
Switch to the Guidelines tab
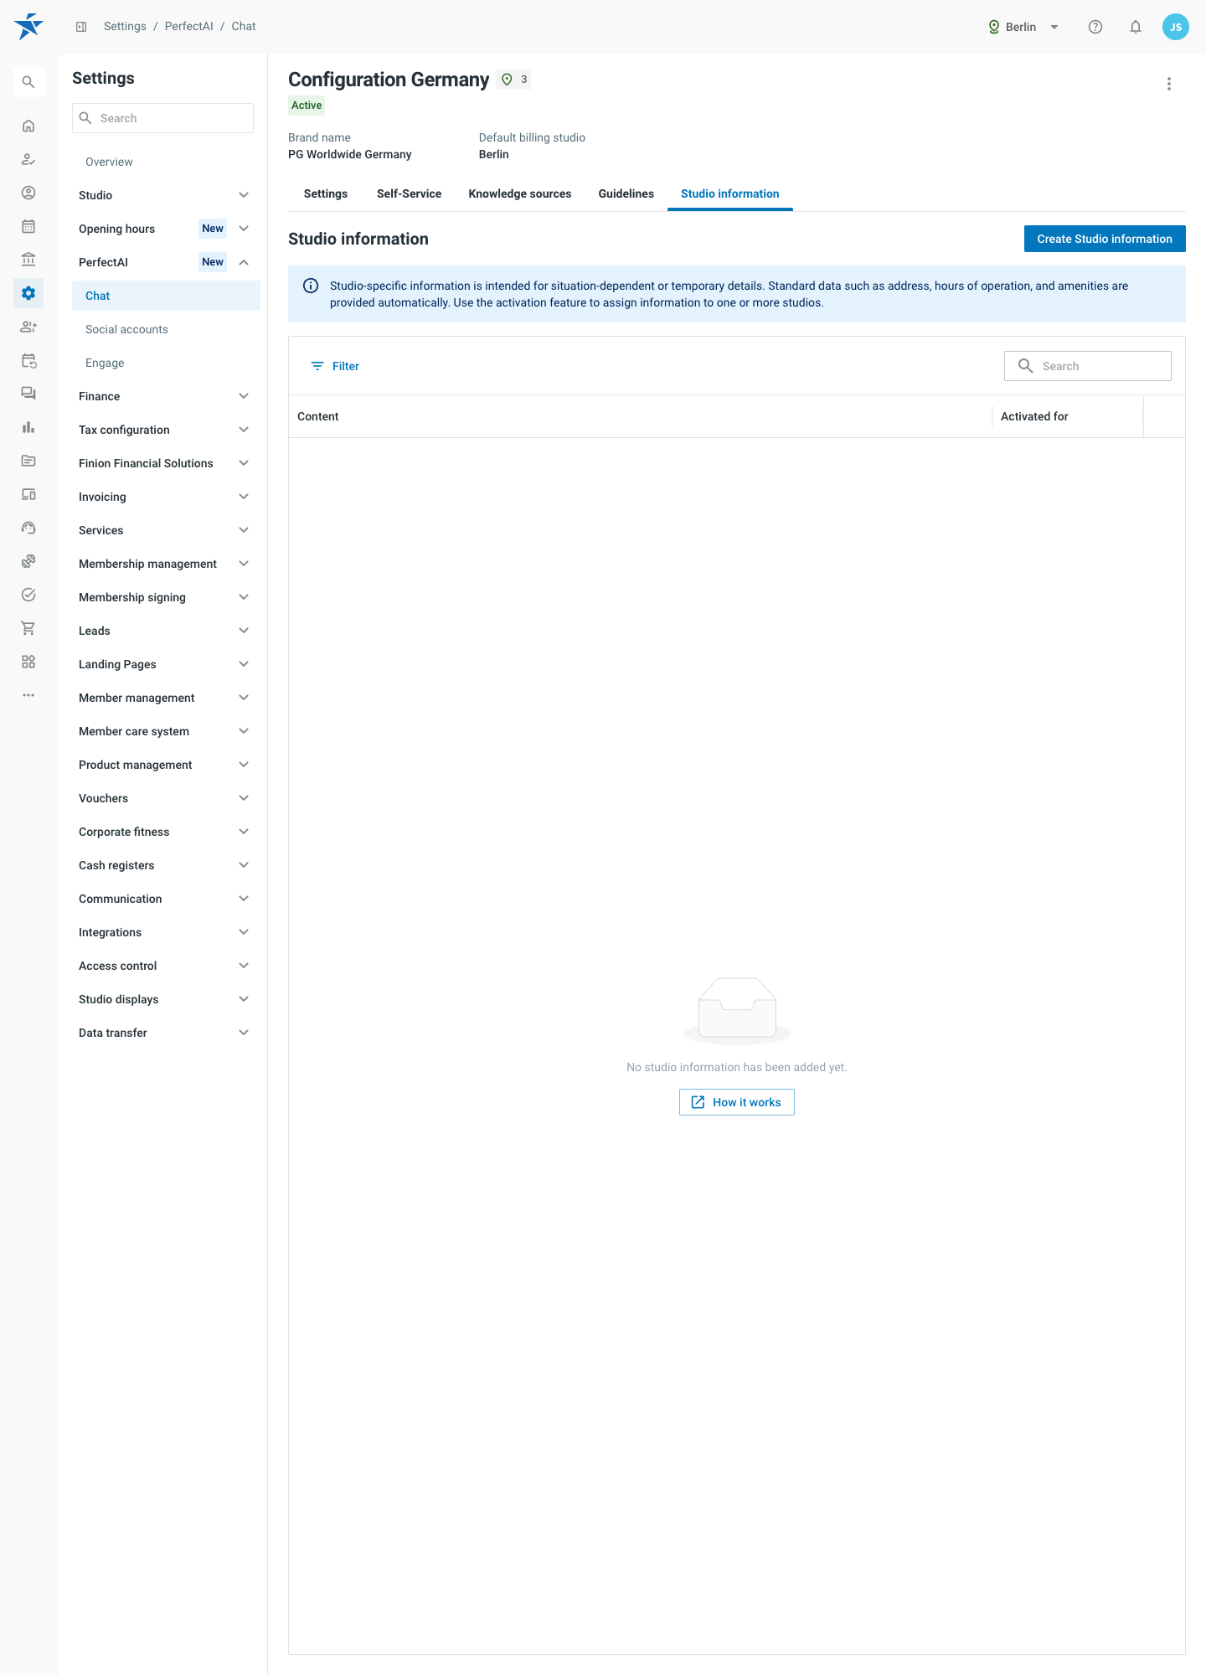[x=626, y=193]
